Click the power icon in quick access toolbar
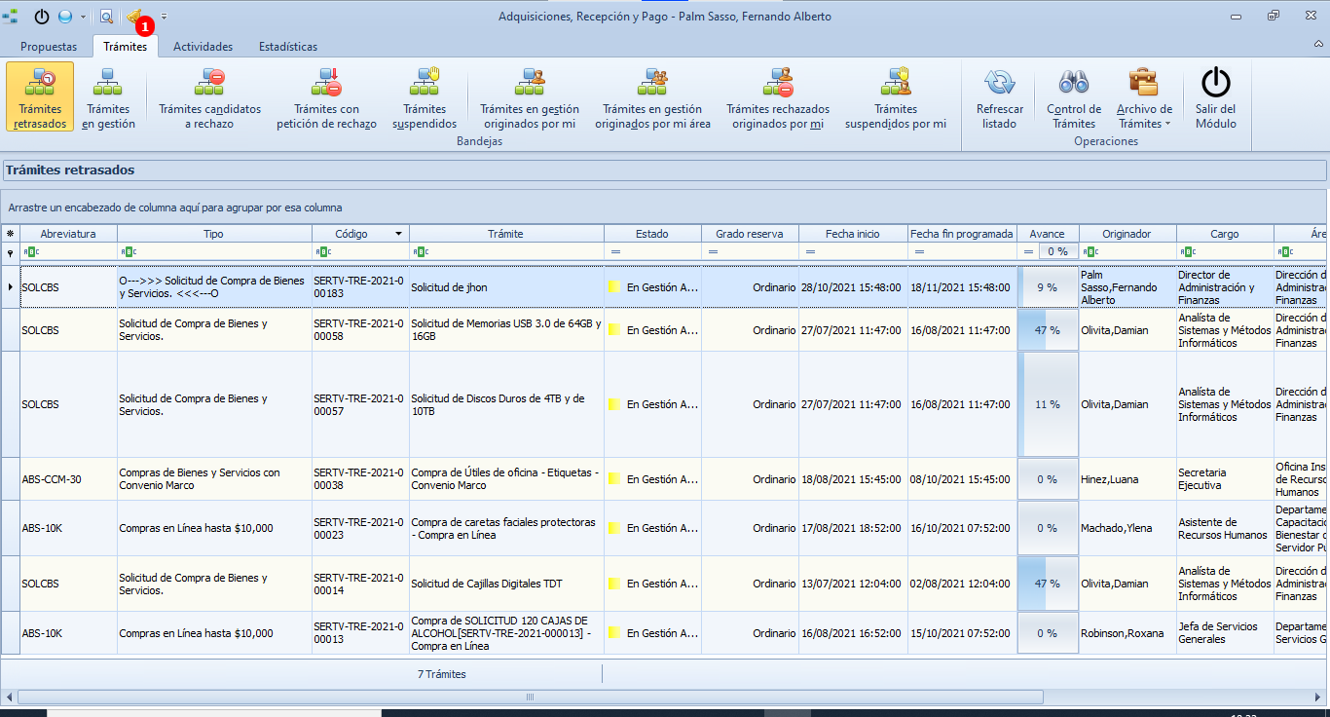This screenshot has height=717, width=1330. [x=42, y=17]
